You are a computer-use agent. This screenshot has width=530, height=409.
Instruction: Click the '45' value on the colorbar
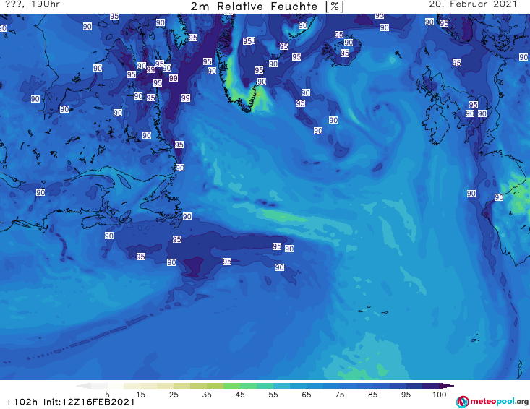click(x=239, y=395)
